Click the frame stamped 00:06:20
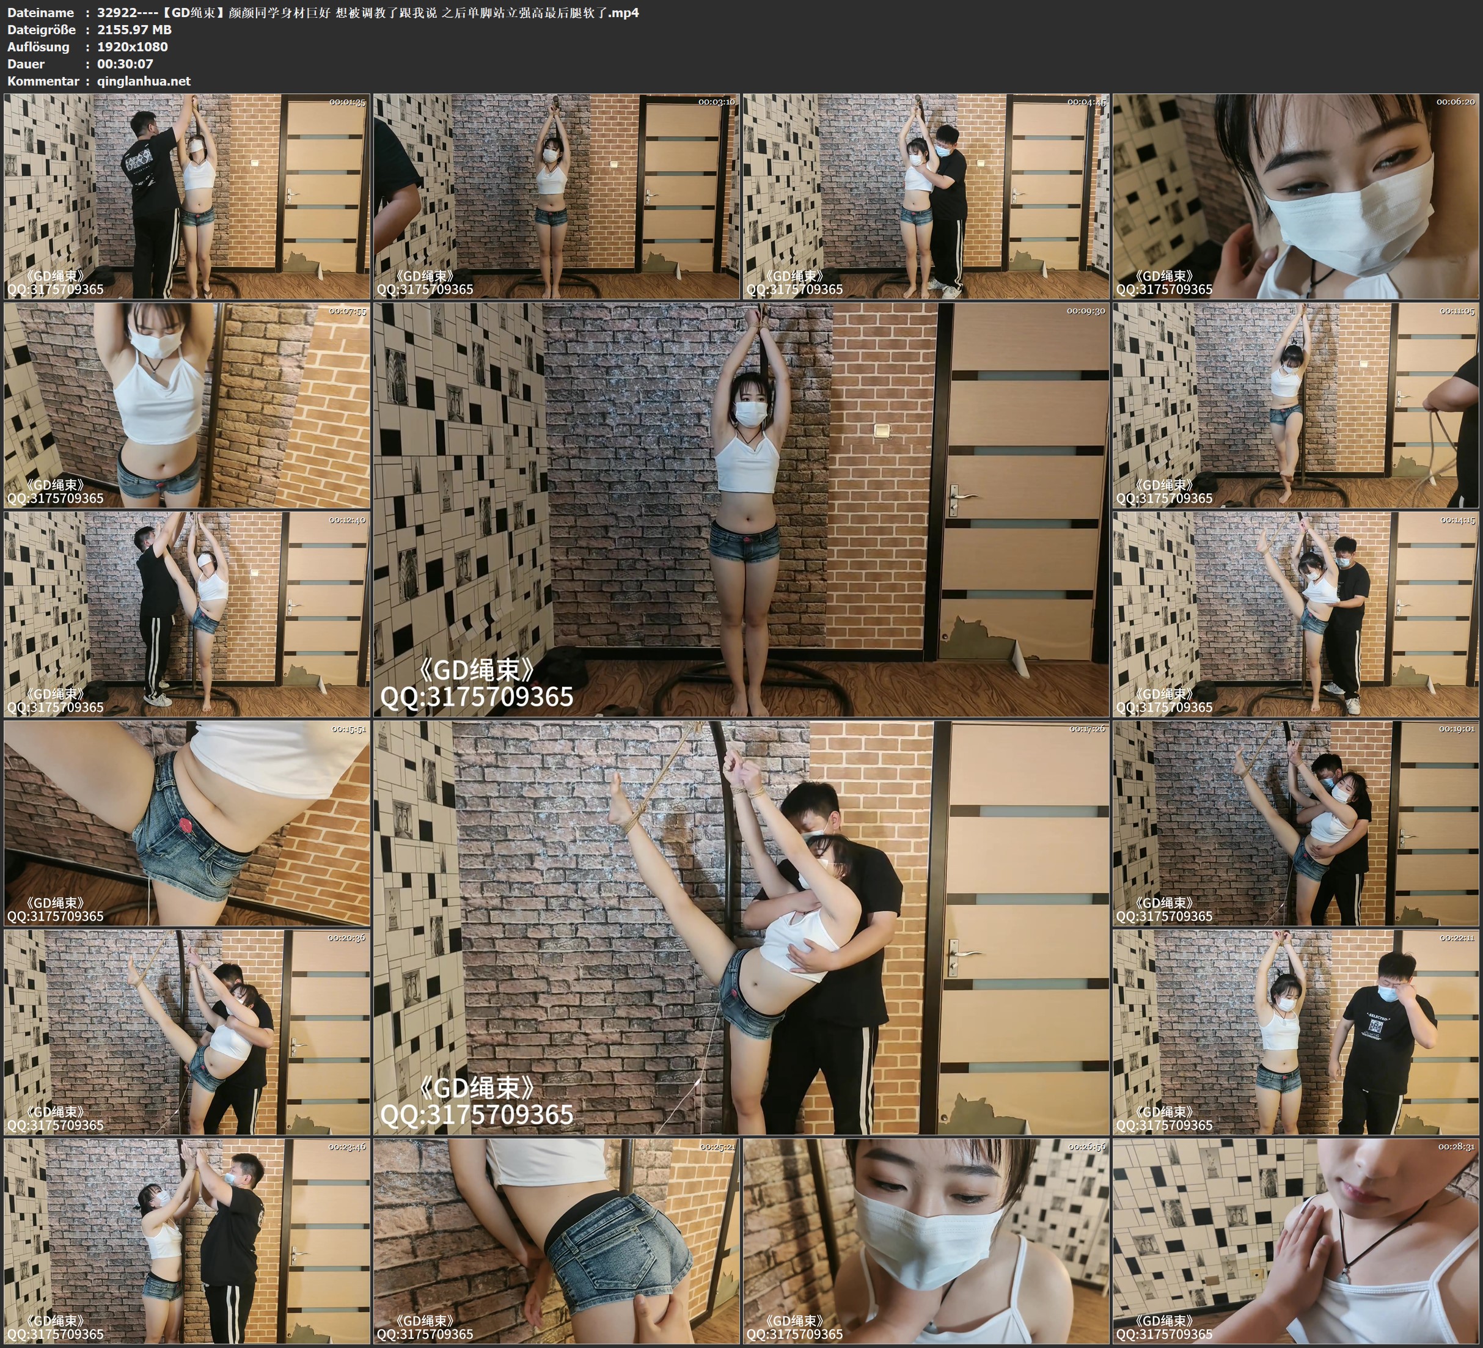Viewport: 1483px width, 1348px height. 1295,196
